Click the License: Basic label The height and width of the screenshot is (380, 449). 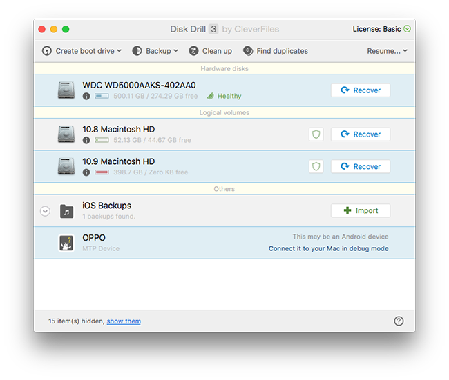coord(376,29)
